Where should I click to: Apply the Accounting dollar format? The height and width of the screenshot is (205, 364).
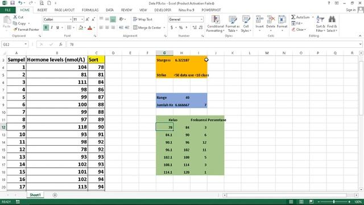coord(172,28)
